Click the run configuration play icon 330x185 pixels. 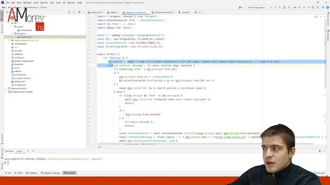point(271,7)
